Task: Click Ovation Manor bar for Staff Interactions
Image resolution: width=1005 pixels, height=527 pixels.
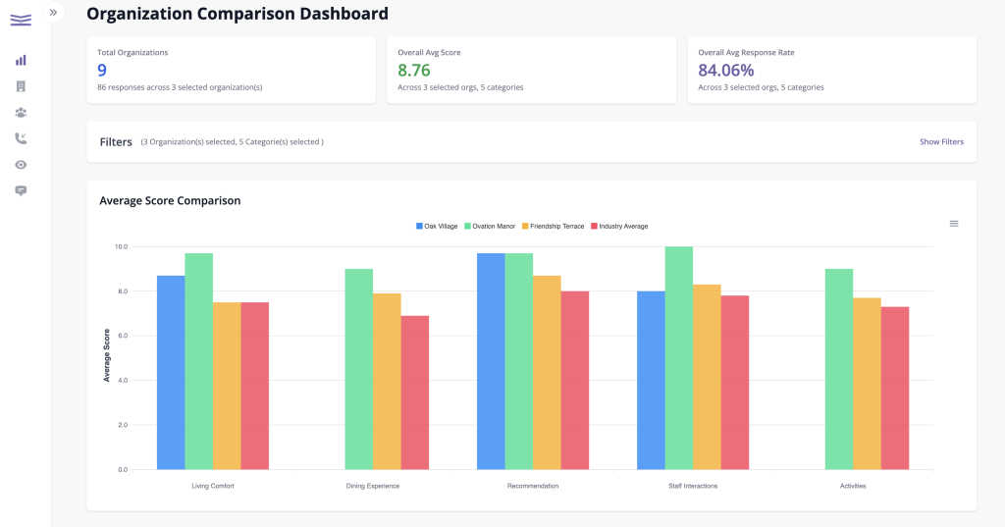Action: point(678,358)
